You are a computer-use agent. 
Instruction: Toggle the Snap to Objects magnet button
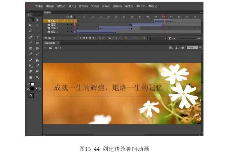31,95
